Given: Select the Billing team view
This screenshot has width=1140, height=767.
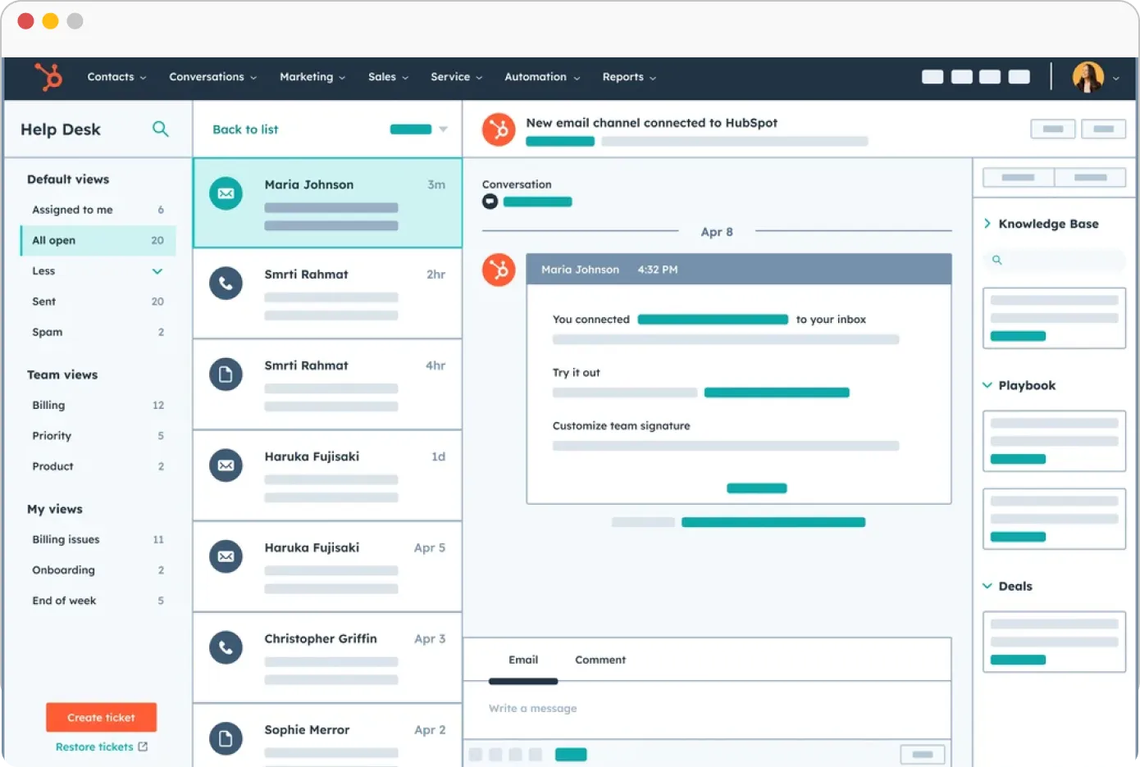Looking at the screenshot, I should [48, 405].
